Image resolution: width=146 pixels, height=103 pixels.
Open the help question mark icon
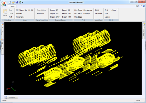pos(144,6)
